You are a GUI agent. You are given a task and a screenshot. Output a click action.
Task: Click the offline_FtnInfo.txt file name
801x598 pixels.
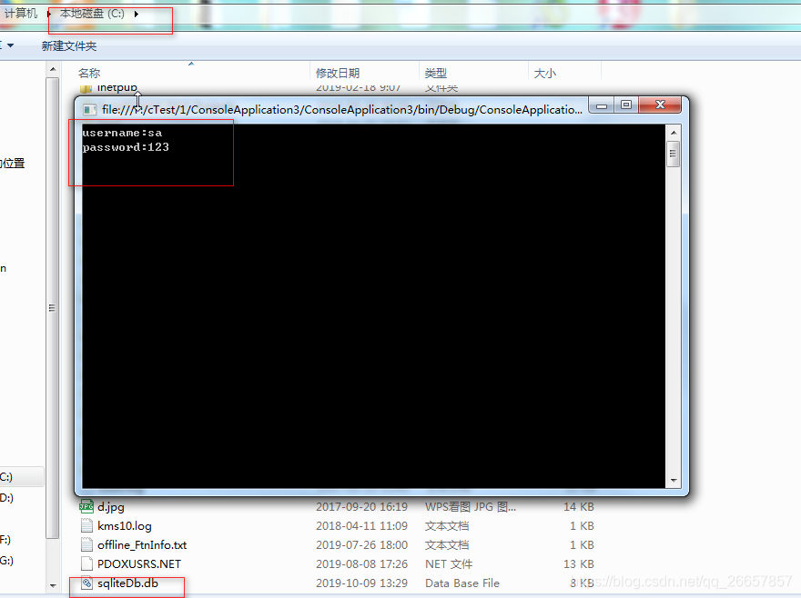(142, 545)
